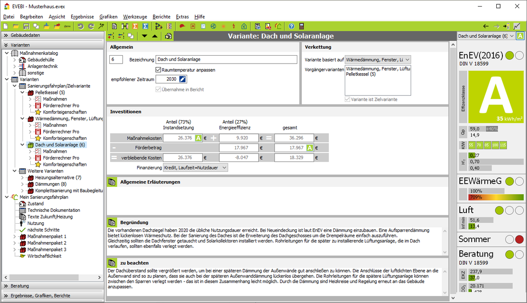Click the undo arrow in the toolbar
The height and width of the screenshot is (303, 527).
click(x=80, y=26)
